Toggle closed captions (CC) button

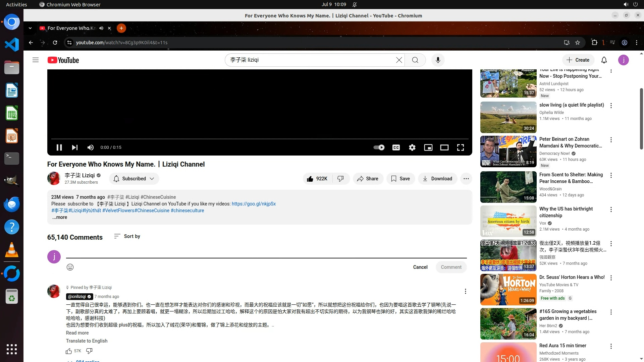pyautogui.click(x=396, y=147)
